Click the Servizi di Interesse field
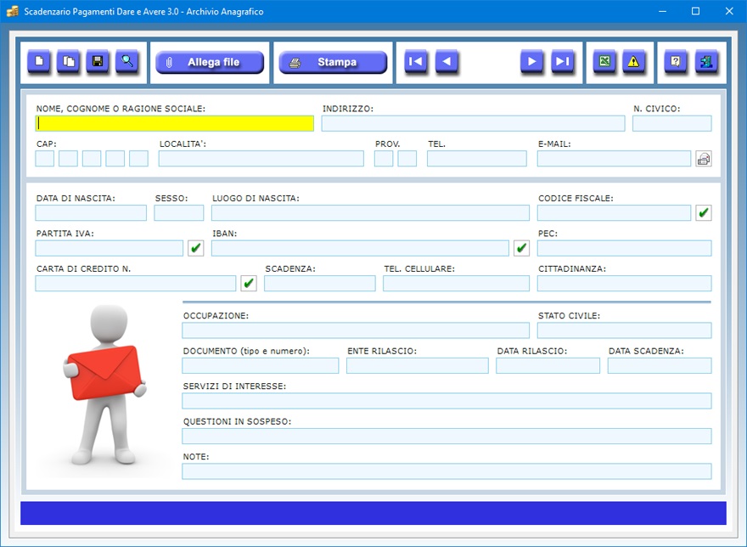The image size is (747, 547). (447, 401)
